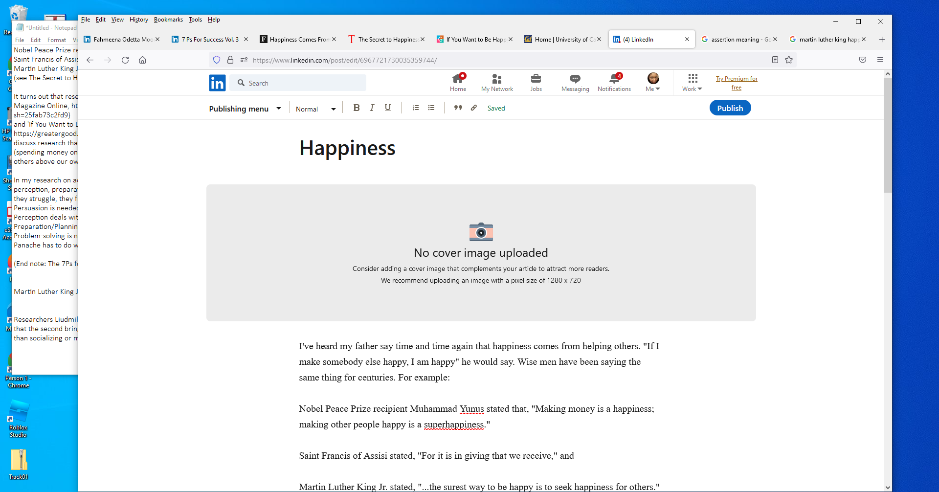Switch to The Secret to Happiness tab
The image size is (939, 492).
tap(386, 40)
